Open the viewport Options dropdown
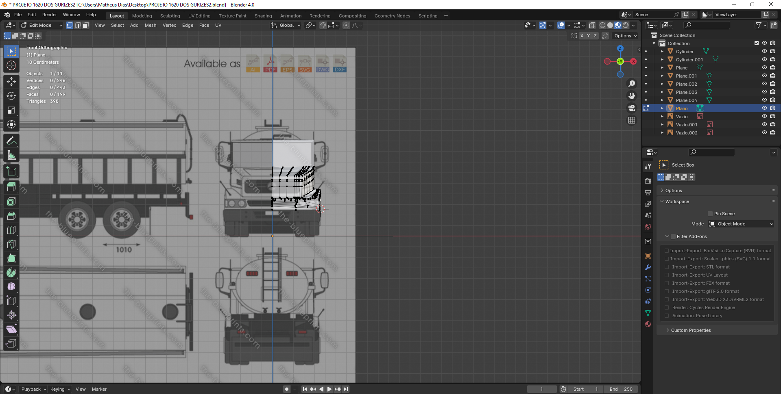This screenshot has width=781, height=394. tap(626, 36)
